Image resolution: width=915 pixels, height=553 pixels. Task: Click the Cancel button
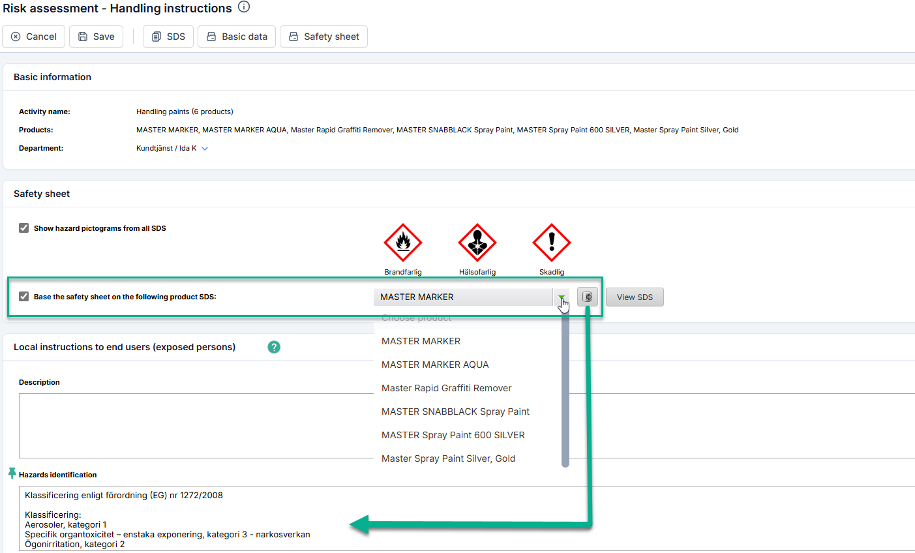(x=34, y=37)
